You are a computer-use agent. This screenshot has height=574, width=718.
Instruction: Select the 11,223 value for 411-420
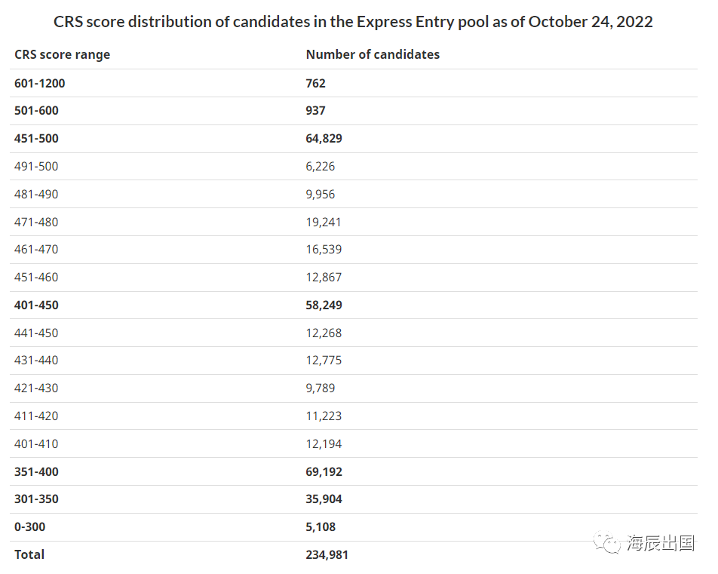[324, 416]
